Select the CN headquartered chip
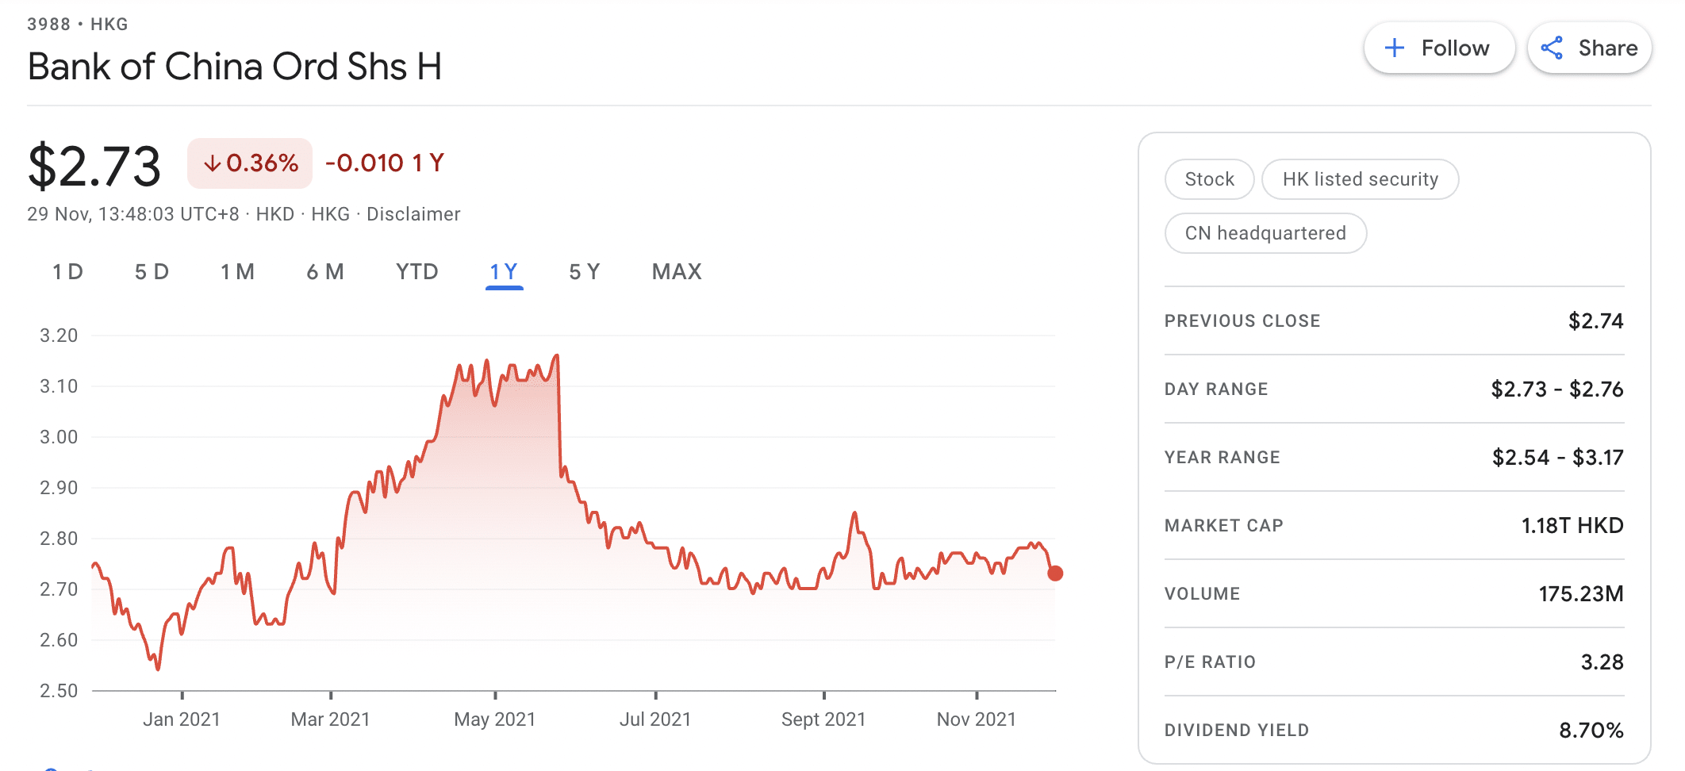Screen dimensions: 1685x771 [1265, 233]
